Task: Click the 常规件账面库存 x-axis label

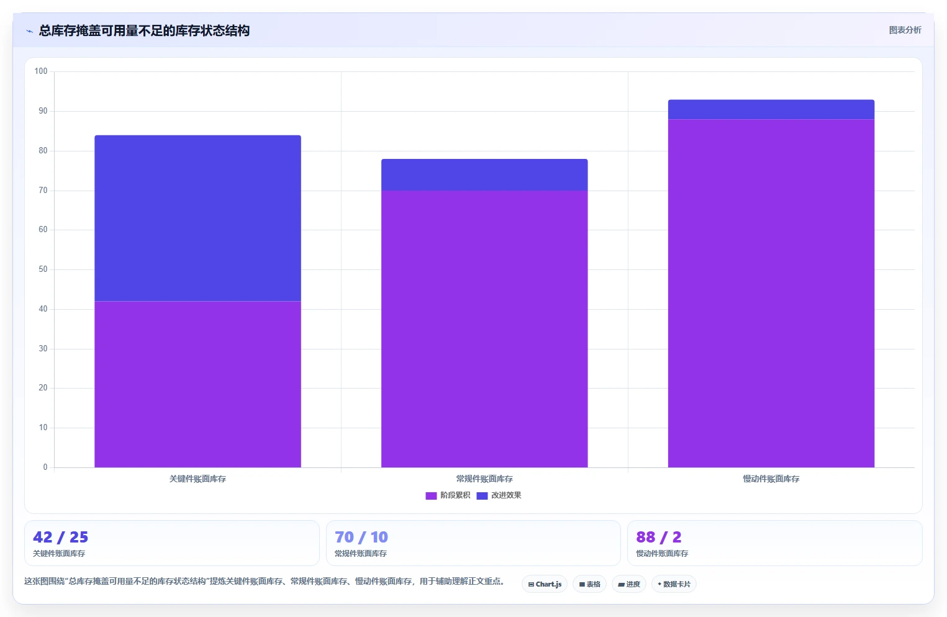Action: [x=484, y=479]
